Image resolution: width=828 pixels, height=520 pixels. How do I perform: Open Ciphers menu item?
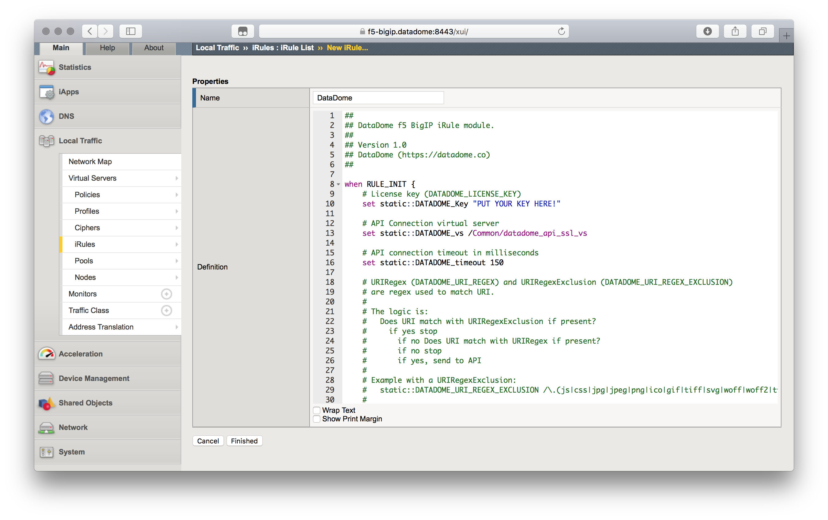(122, 228)
